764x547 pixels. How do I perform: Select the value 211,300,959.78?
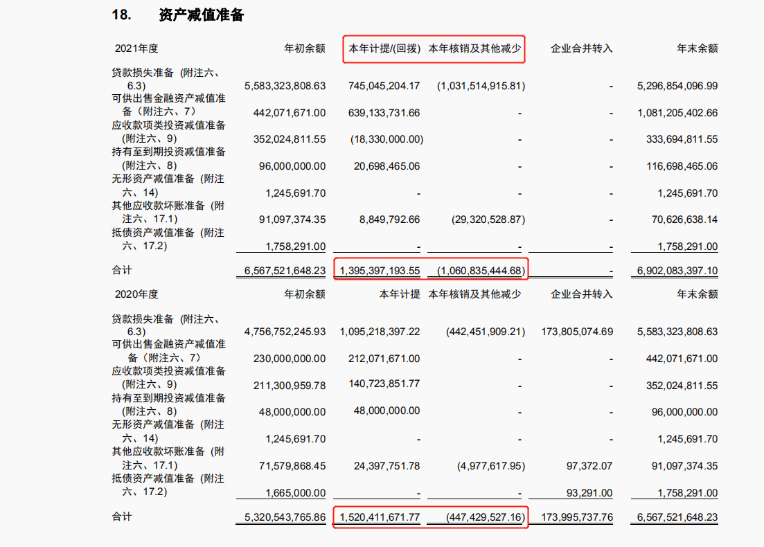click(290, 386)
